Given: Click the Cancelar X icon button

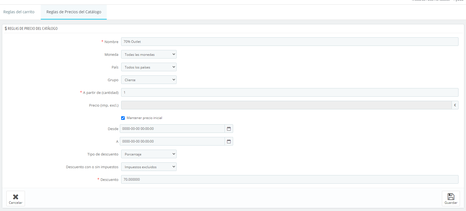Looking at the screenshot, I should tap(16, 199).
